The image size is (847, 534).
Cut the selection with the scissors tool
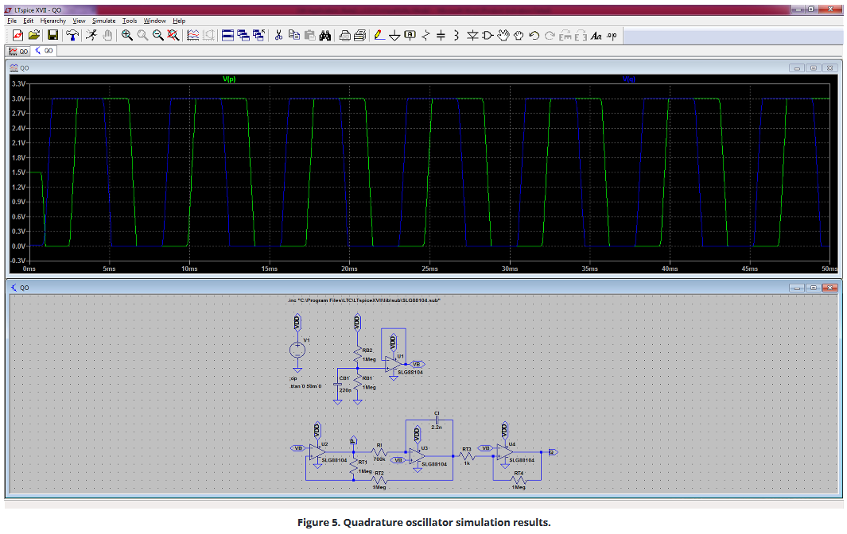(278, 35)
